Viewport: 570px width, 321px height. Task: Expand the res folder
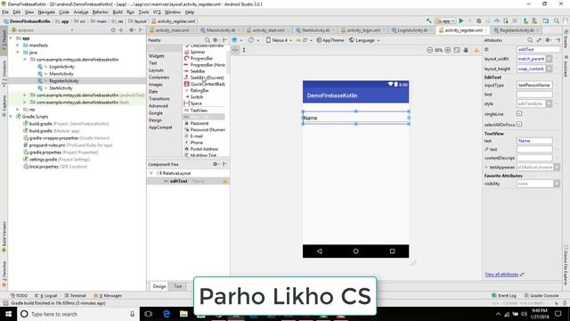[x=18, y=109]
